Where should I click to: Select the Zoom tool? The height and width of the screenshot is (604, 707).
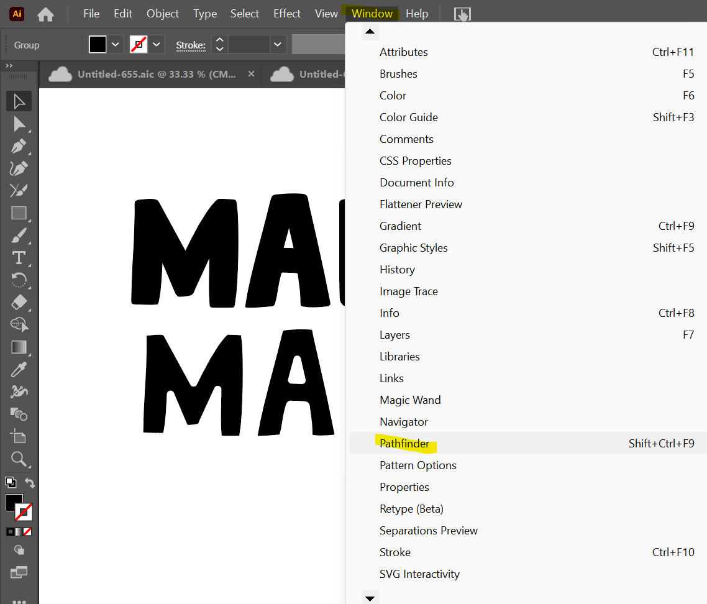tap(19, 459)
